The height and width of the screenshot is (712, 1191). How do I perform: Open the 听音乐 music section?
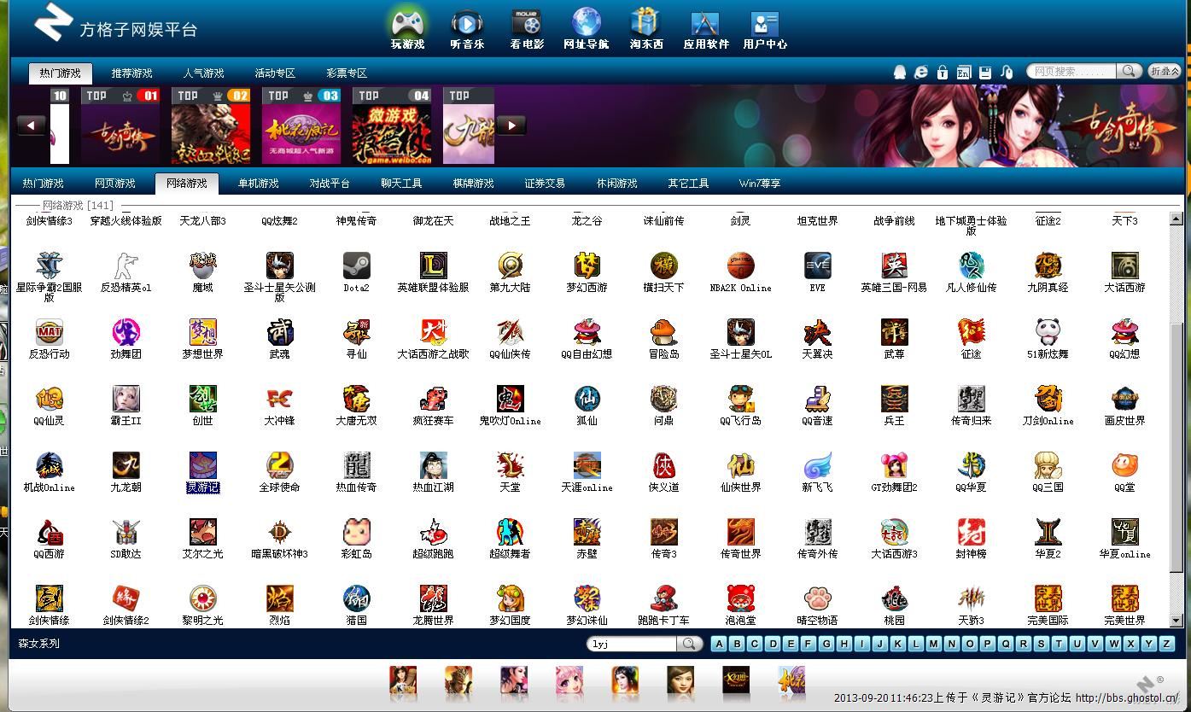(x=467, y=26)
